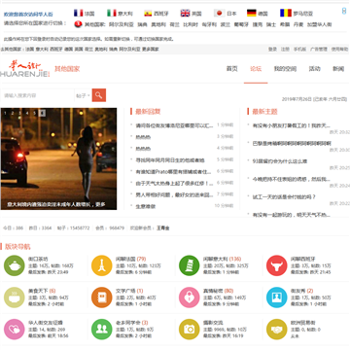Open the pink double hearts forum icon
This screenshot has width=350, height=350.
tap(15, 330)
